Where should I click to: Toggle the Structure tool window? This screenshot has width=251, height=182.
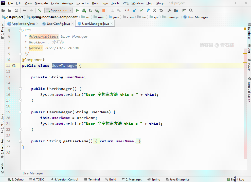(x=2, y=123)
